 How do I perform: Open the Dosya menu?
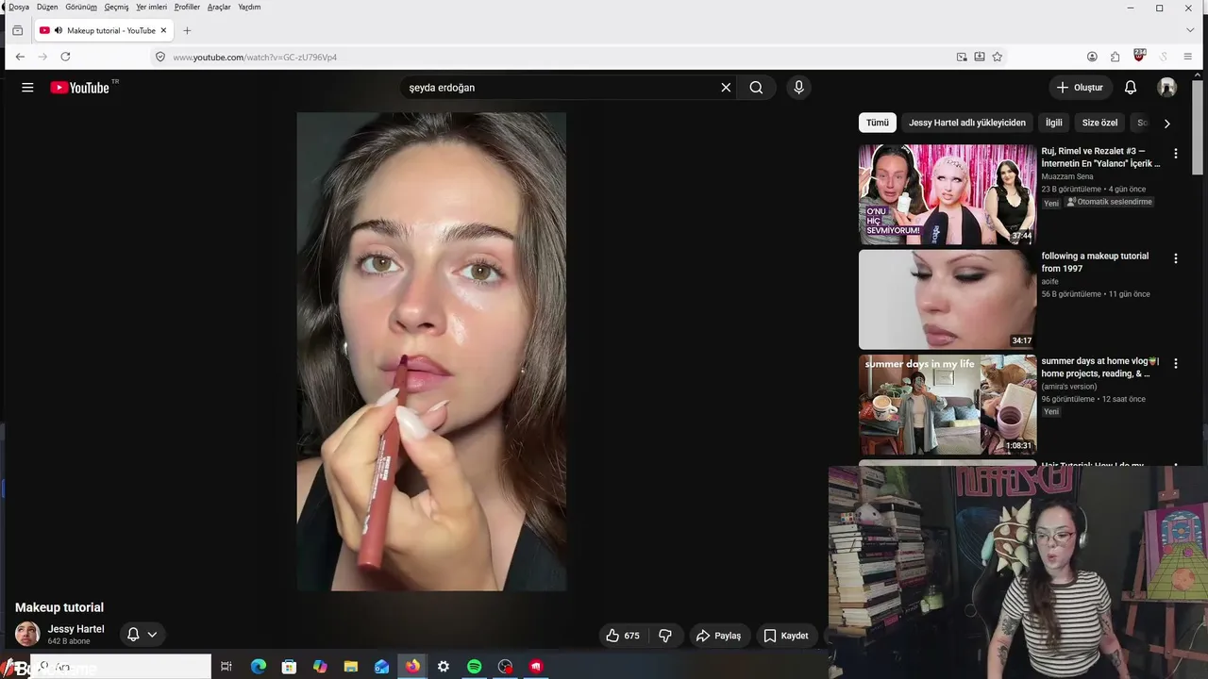[x=19, y=7]
